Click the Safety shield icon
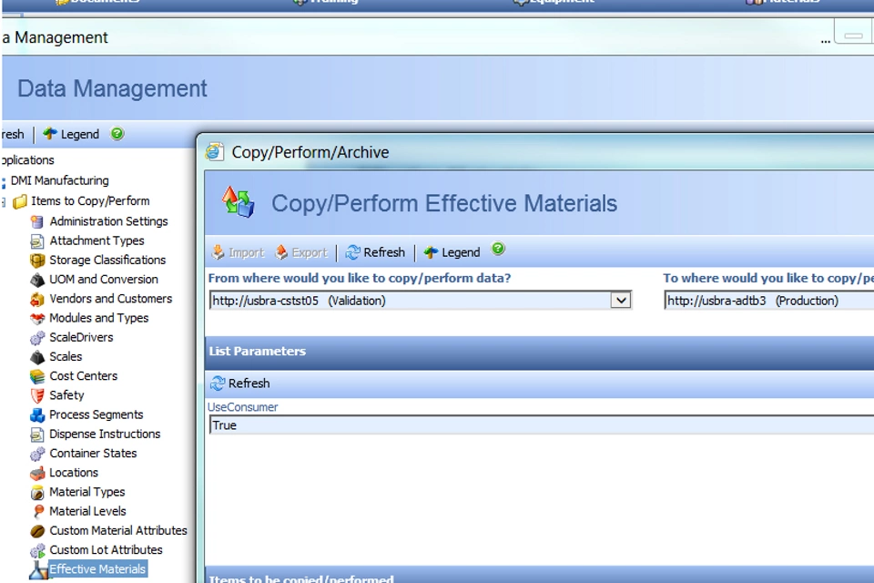Viewport: 874px width, 583px height. tap(37, 395)
